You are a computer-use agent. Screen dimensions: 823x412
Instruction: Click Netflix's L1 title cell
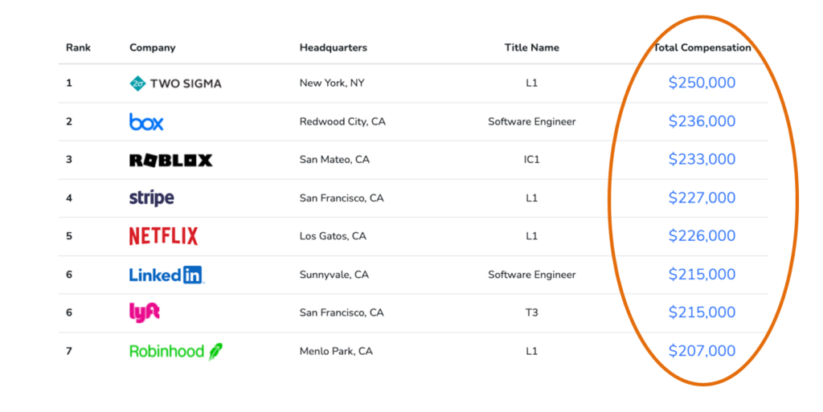532,236
